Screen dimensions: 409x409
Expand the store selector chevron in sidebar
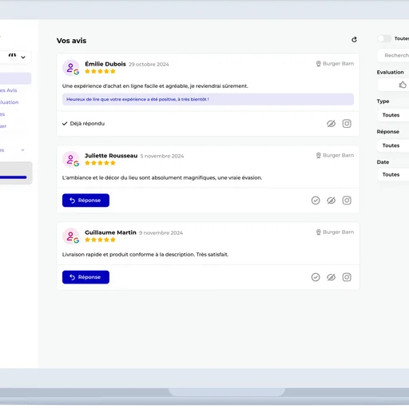click(x=23, y=58)
